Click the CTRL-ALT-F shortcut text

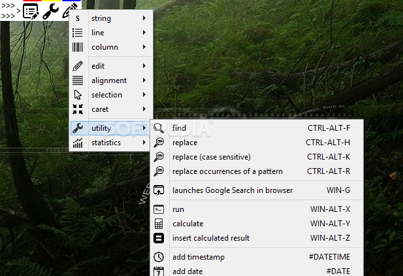coord(329,128)
